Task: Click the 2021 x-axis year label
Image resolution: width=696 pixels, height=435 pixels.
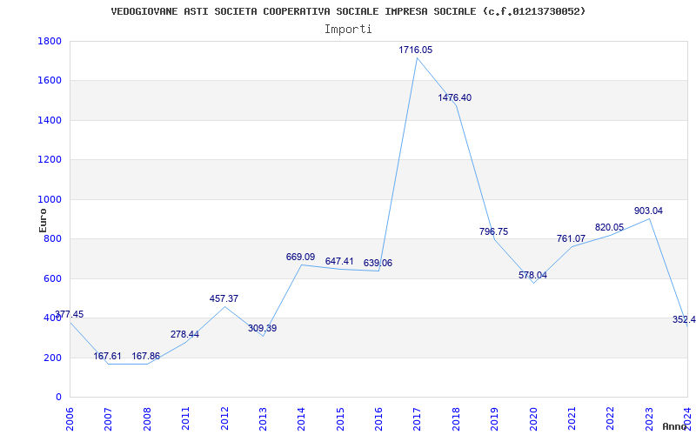Action: [x=572, y=418]
